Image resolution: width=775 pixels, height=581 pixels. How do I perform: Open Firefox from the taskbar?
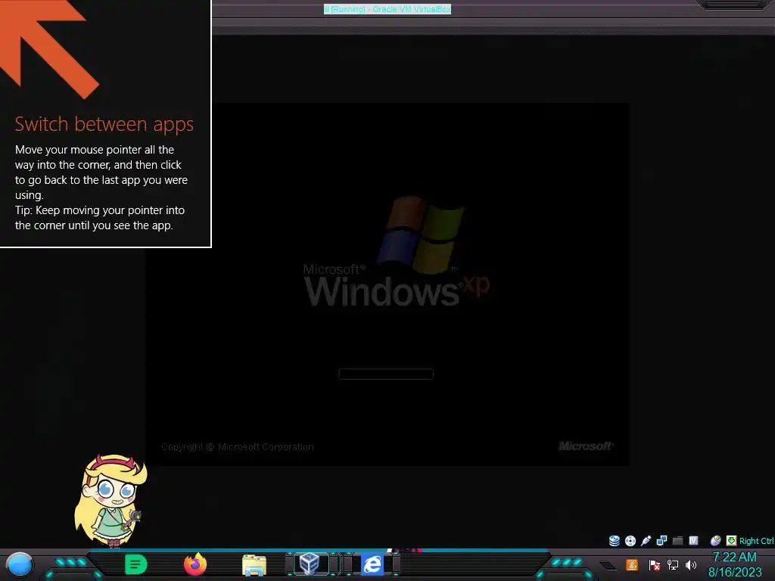coord(195,564)
